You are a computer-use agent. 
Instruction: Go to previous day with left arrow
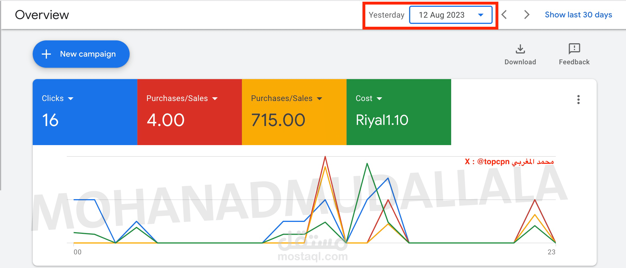[504, 15]
